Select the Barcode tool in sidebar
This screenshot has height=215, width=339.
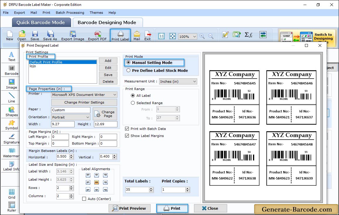(11, 70)
